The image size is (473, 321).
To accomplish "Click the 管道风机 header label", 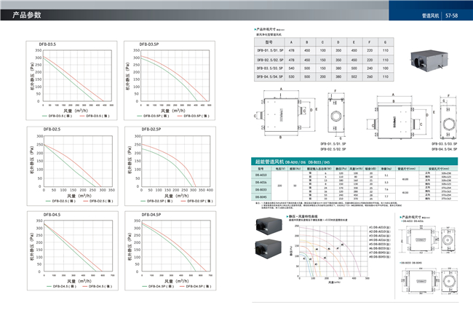I will (x=432, y=15).
